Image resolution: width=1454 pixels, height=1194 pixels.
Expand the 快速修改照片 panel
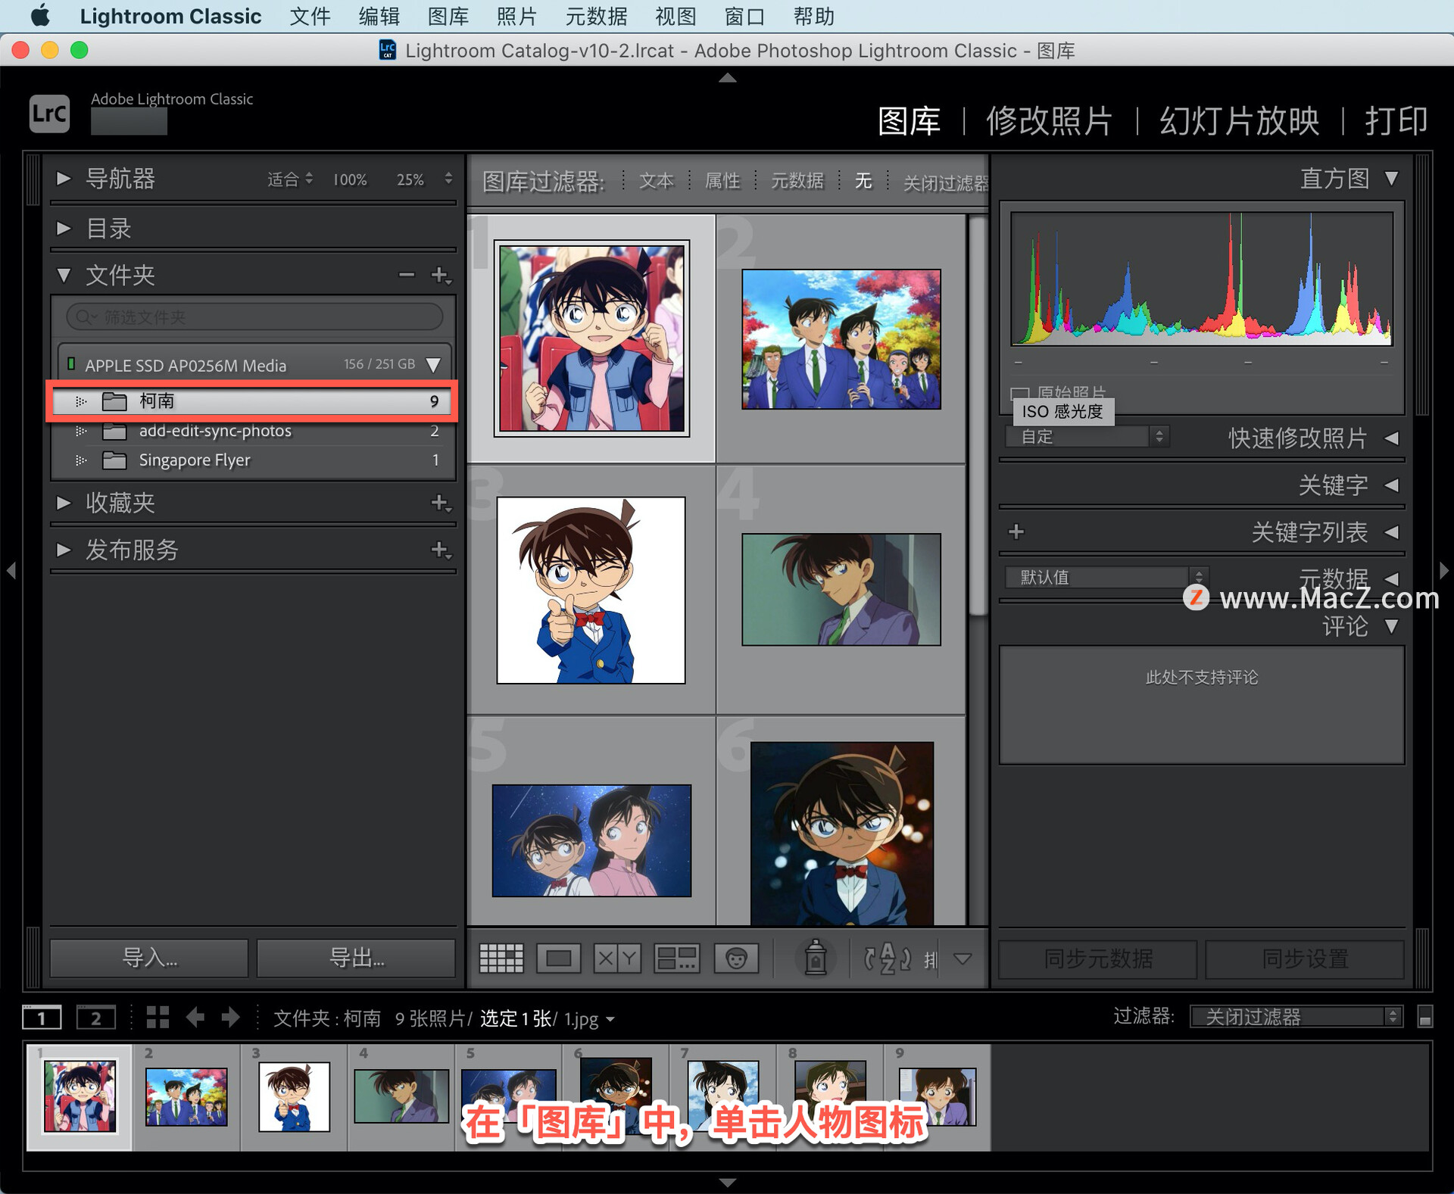[x=1392, y=438]
